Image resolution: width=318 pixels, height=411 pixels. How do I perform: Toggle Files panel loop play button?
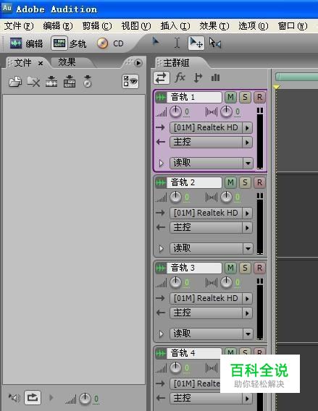coord(33,398)
